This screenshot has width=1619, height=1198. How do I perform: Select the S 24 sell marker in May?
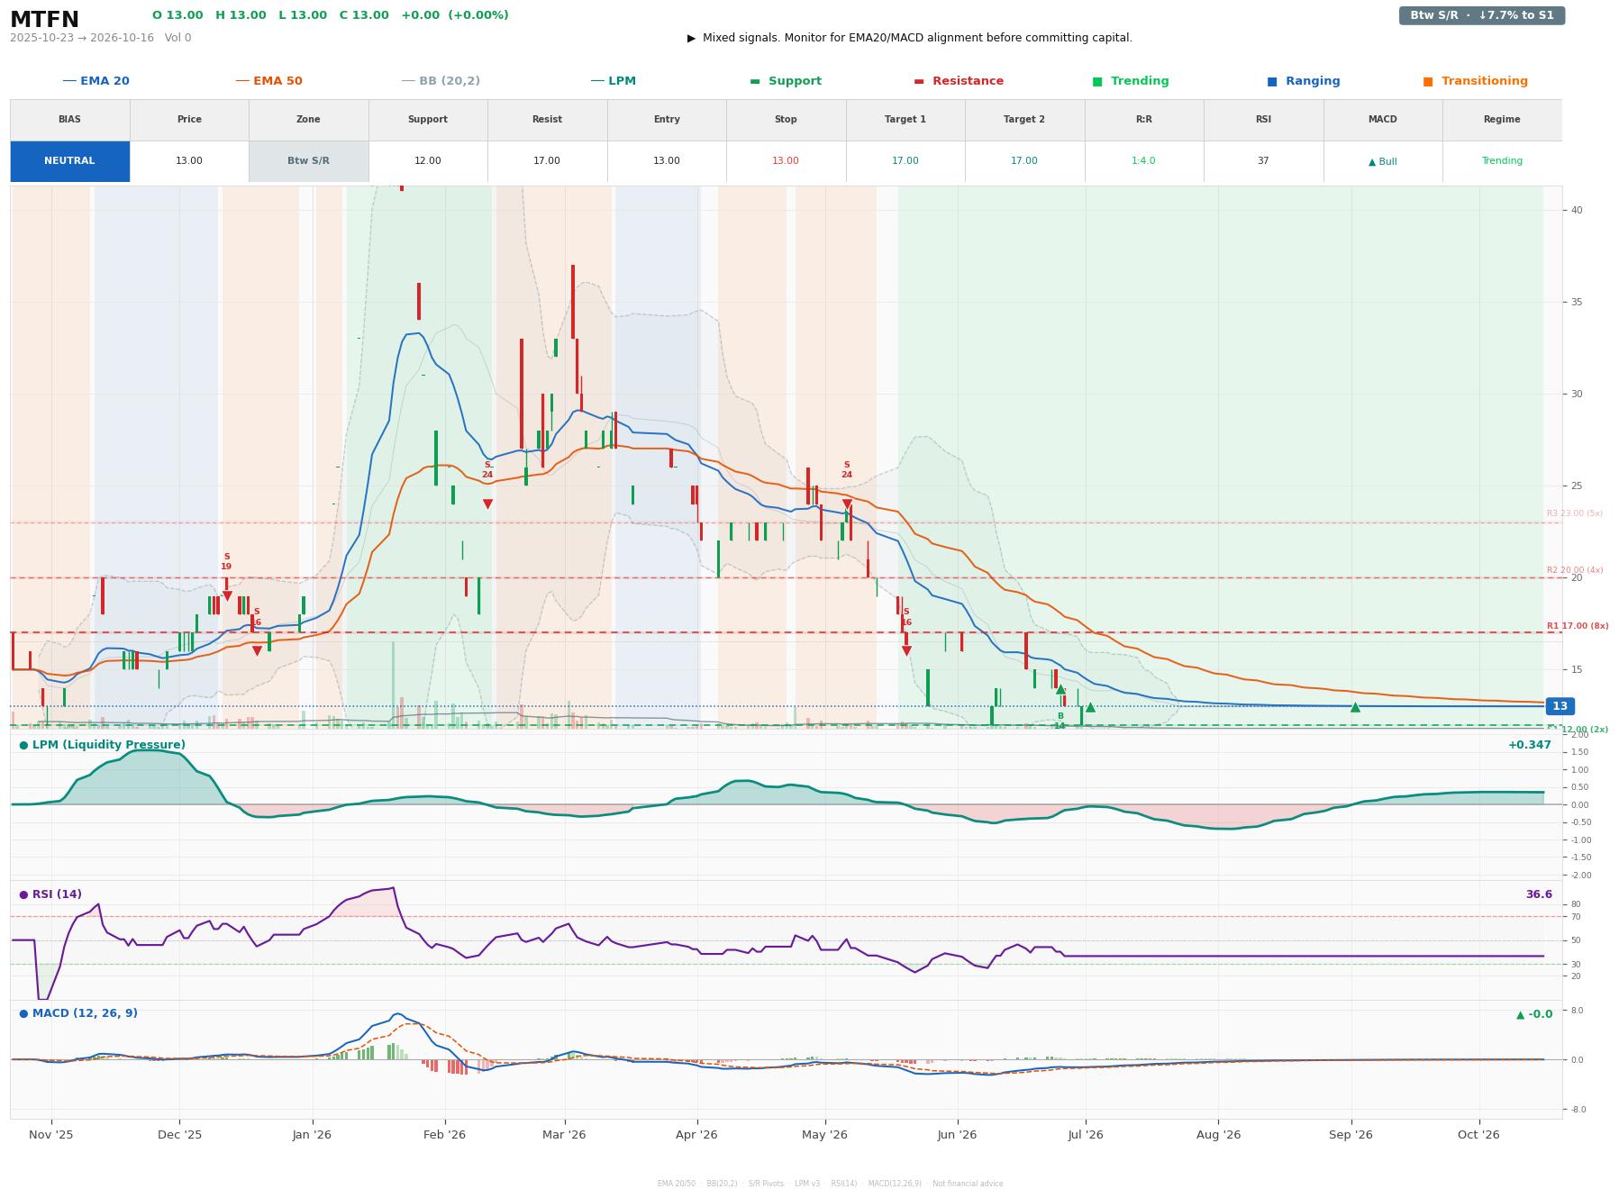847,504
